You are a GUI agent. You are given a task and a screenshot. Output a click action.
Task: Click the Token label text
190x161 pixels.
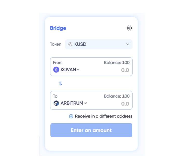pyautogui.click(x=56, y=44)
